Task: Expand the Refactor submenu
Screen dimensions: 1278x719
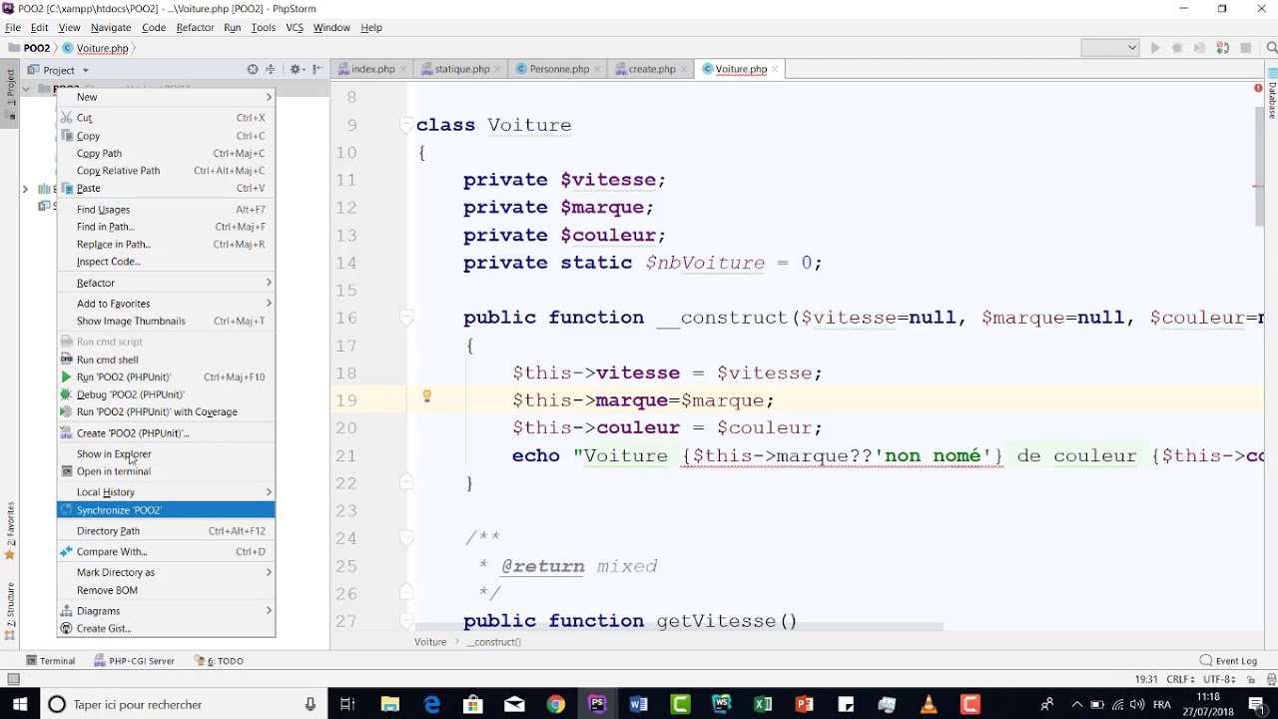Action: point(166,283)
